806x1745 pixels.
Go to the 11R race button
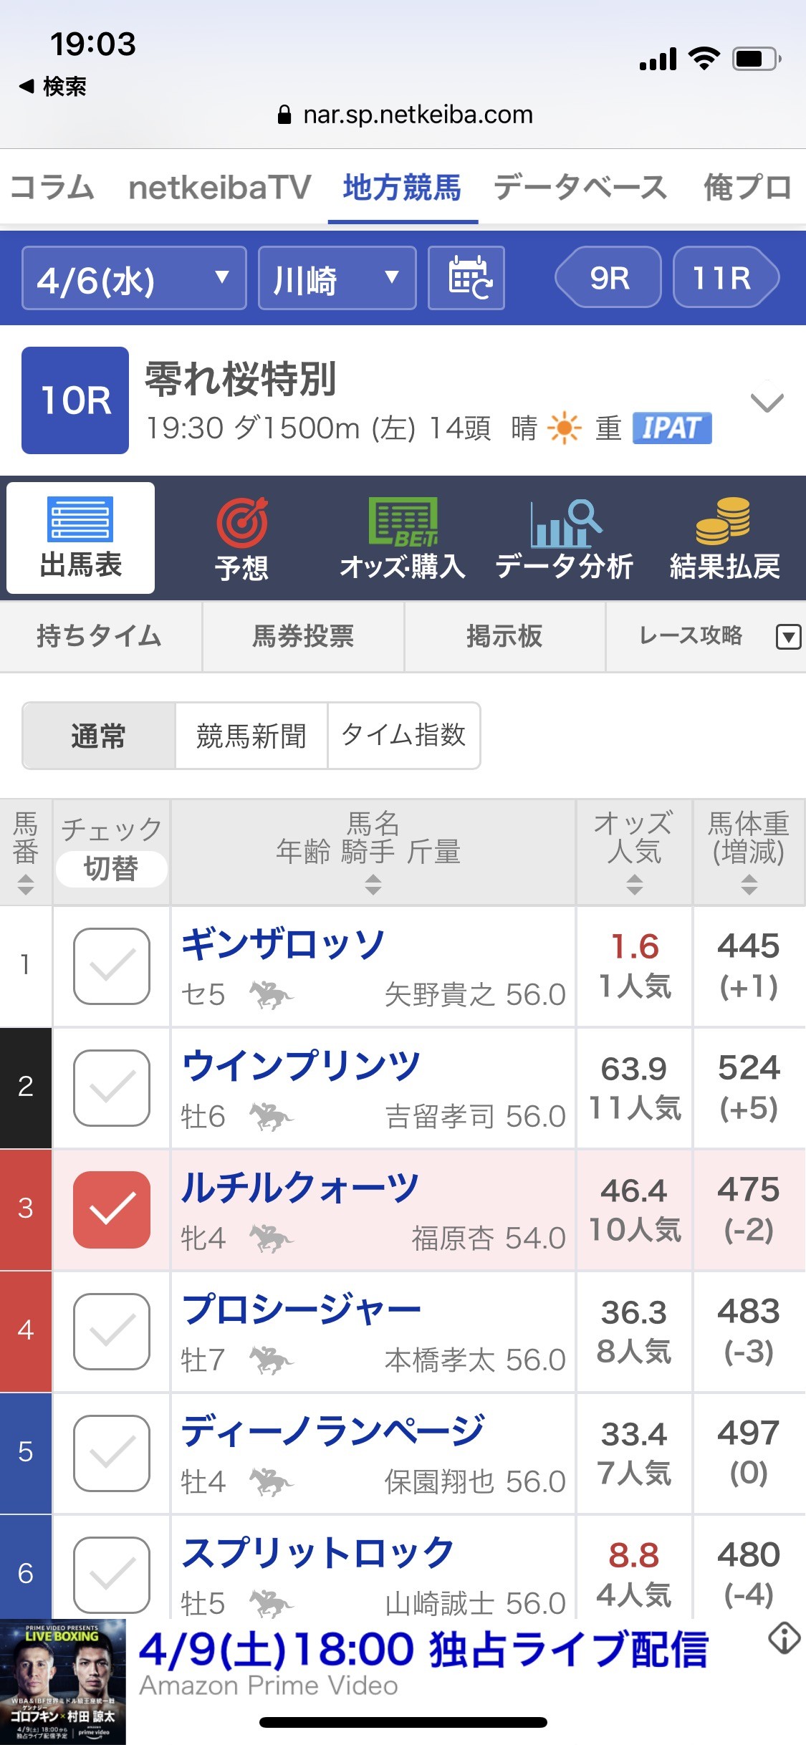[724, 277]
